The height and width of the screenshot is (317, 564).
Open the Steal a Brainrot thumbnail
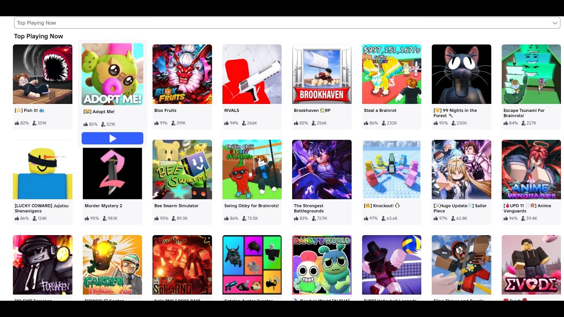coord(392,74)
